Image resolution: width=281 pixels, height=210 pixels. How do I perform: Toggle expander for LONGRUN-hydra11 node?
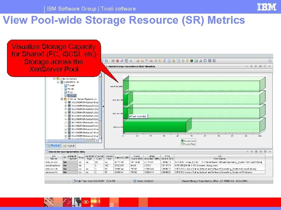point(66,109)
